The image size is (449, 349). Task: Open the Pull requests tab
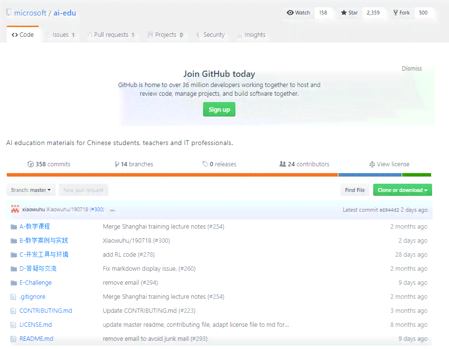pyautogui.click(x=111, y=35)
